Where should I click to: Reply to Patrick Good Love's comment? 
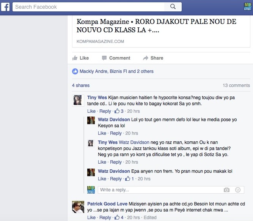[105, 218]
